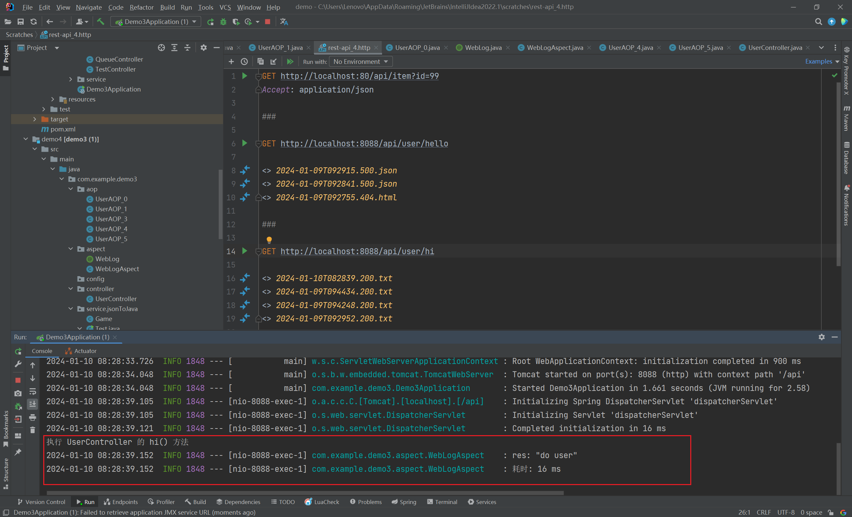Follow the localhost:8088/api/user/hi URL link
This screenshot has height=517, width=852.
tap(357, 251)
